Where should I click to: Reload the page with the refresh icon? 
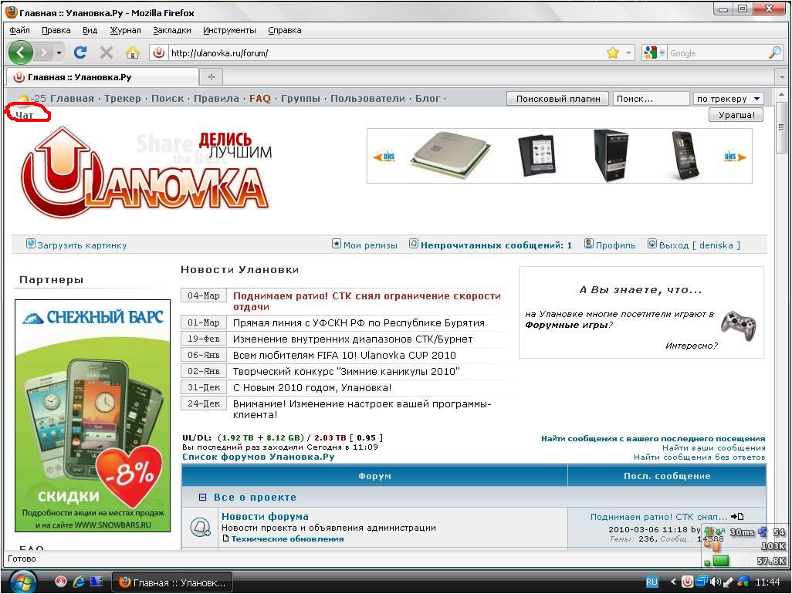80,52
